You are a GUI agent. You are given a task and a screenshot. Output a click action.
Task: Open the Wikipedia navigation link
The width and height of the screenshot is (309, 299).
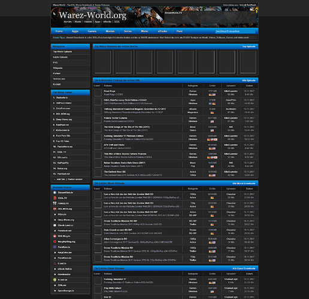pos(57,68)
